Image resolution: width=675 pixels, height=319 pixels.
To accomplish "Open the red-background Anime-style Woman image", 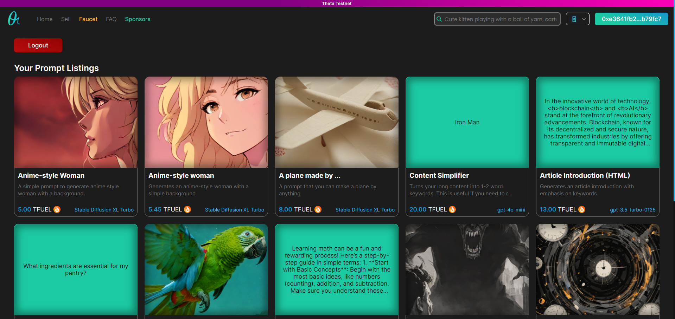I will pyautogui.click(x=76, y=122).
